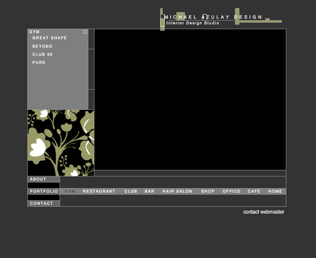The image size is (316, 258).
Task: Select the Club 68 project
Action: click(x=42, y=55)
